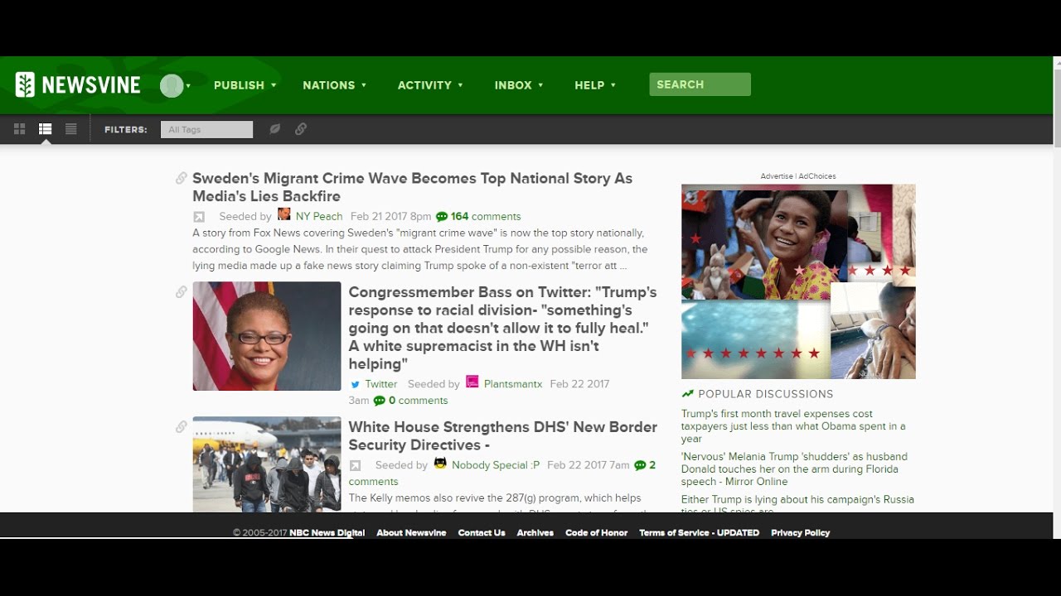Open the Inbox menu
The height and width of the screenshot is (596, 1061).
click(x=513, y=85)
